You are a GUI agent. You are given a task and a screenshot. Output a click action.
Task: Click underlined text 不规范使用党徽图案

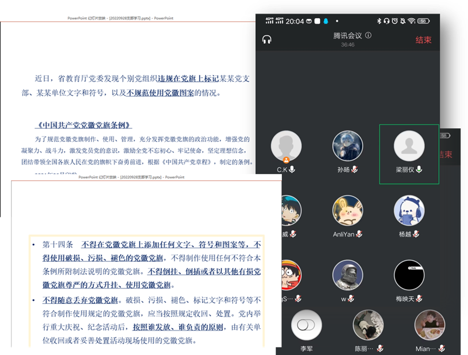160,93
